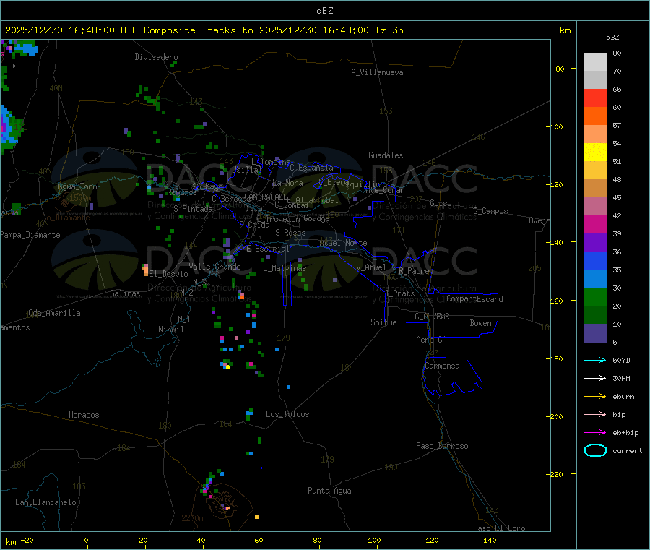Image resolution: width=650 pixels, height=550 pixels.
Task: Click the cyan current ellipse icon
Action: 595,450
